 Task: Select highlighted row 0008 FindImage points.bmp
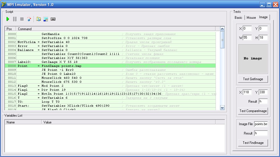(x=110, y=66)
